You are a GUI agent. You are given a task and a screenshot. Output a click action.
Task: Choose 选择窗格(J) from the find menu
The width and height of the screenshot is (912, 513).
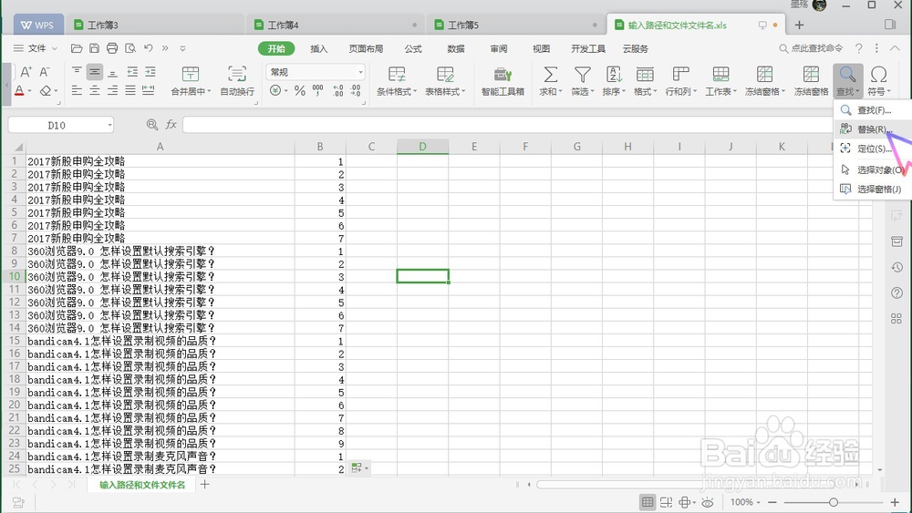tap(873, 189)
